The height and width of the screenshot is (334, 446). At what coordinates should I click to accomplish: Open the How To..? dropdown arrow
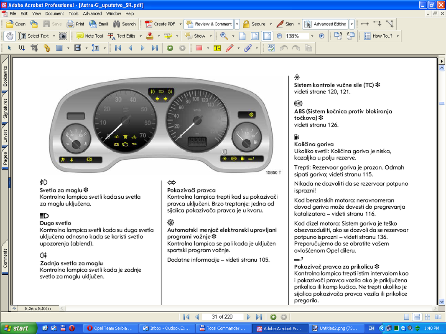click(398, 36)
